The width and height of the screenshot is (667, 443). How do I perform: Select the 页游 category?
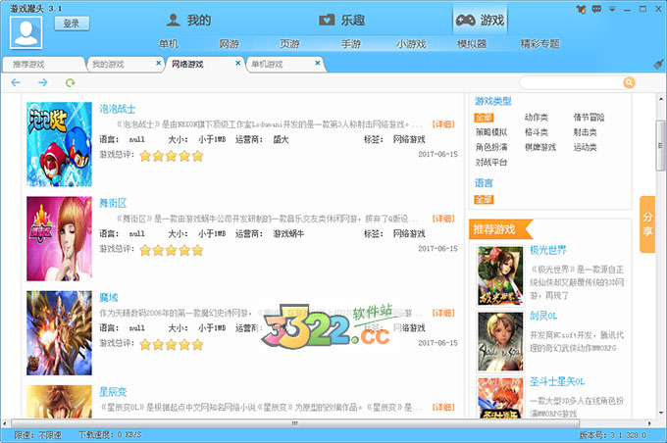click(x=289, y=44)
